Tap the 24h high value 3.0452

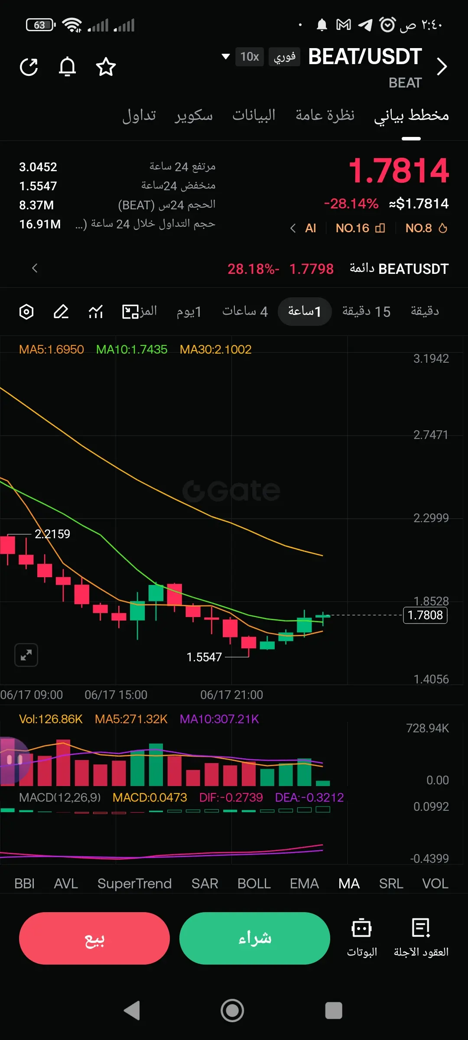click(38, 167)
